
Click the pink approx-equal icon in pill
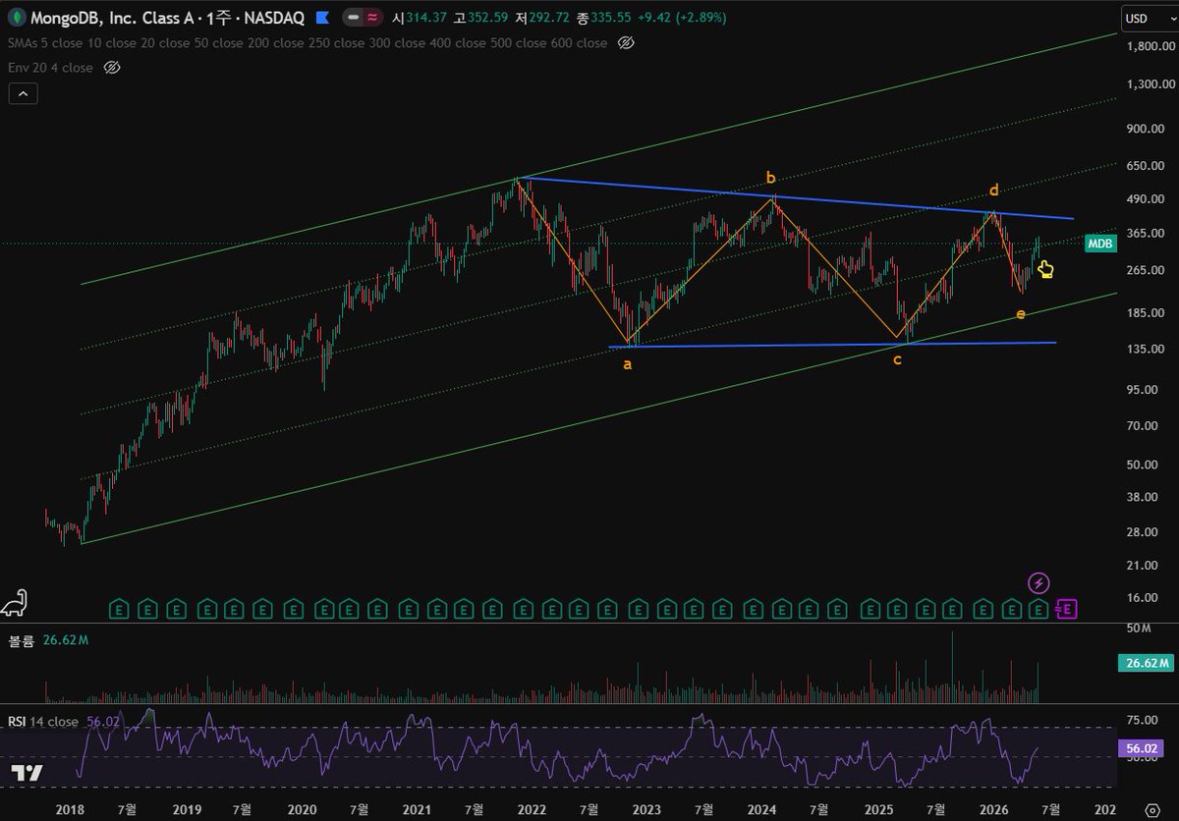[x=371, y=18]
